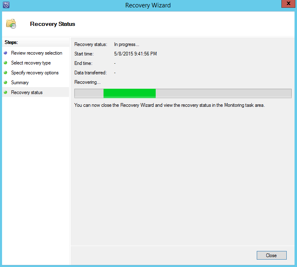Image resolution: width=297 pixels, height=267 pixels.
Task: Click the Recovery Wizard title bar icon
Action: [x=6, y=5]
